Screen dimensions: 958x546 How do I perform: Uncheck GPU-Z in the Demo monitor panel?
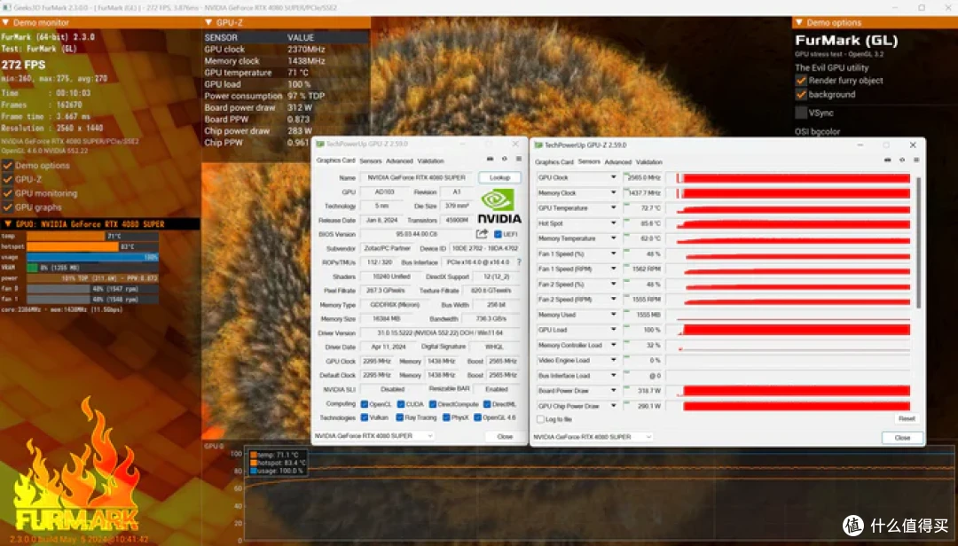tap(8, 180)
